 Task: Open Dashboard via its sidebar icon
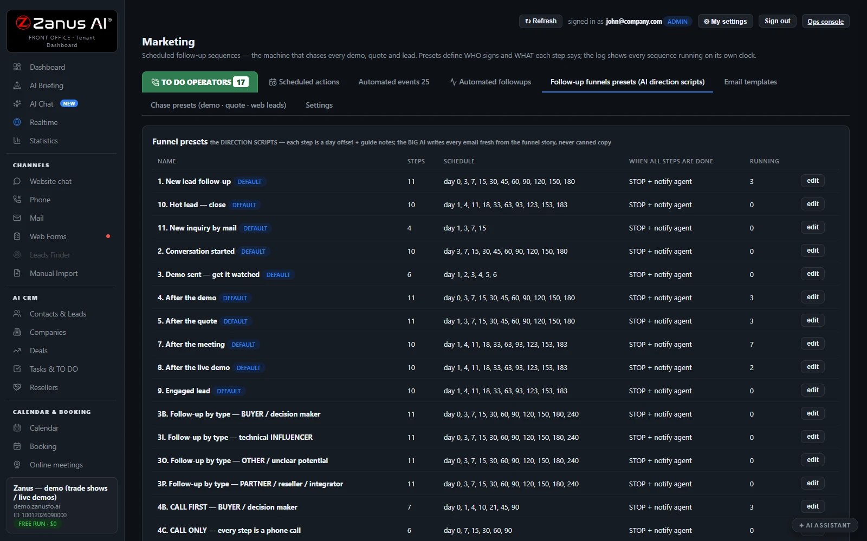click(x=17, y=67)
